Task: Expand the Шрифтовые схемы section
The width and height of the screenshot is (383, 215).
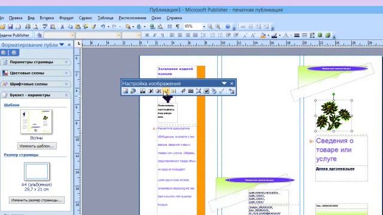Action: point(36,84)
